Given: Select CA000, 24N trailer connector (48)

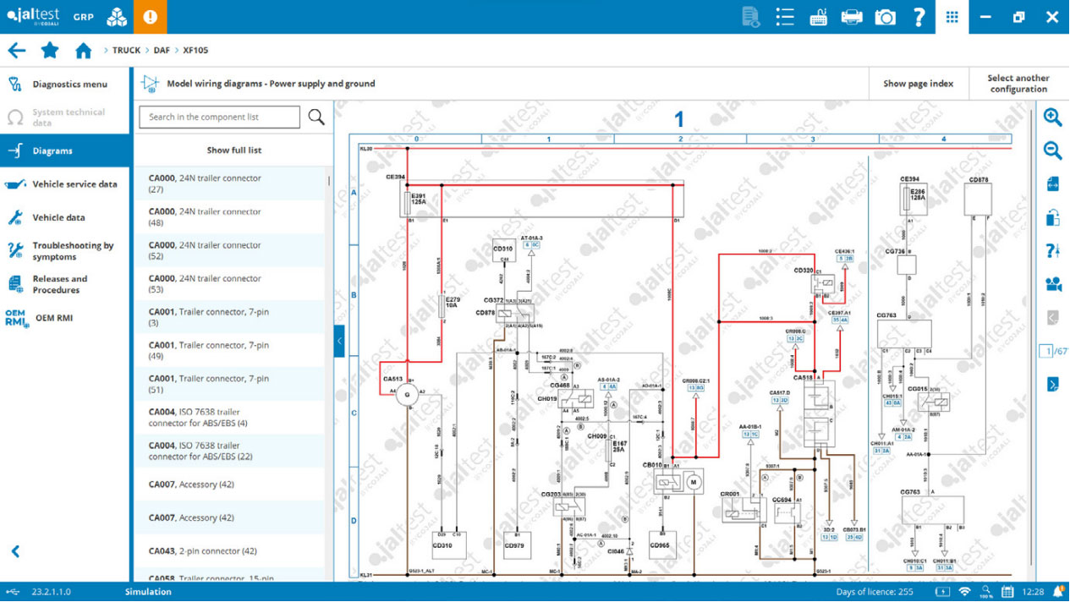Looking at the screenshot, I should pyautogui.click(x=229, y=217).
